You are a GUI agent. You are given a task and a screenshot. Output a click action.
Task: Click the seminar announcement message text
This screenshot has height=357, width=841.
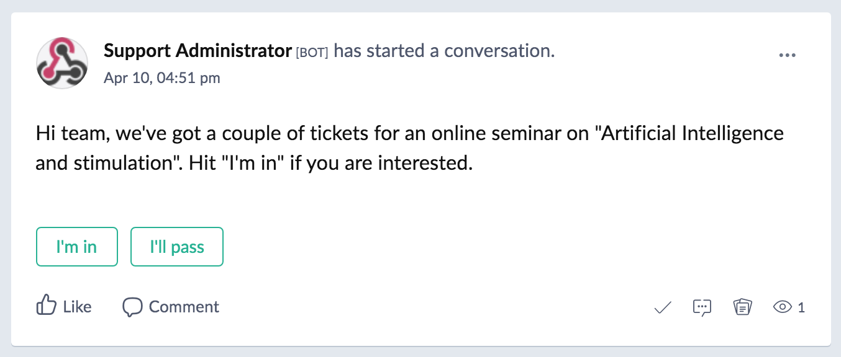[410, 148]
